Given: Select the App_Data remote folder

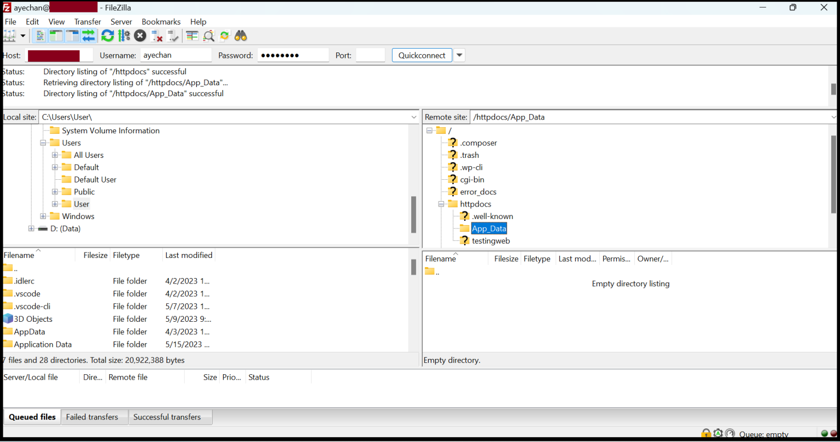Looking at the screenshot, I should 489,228.
